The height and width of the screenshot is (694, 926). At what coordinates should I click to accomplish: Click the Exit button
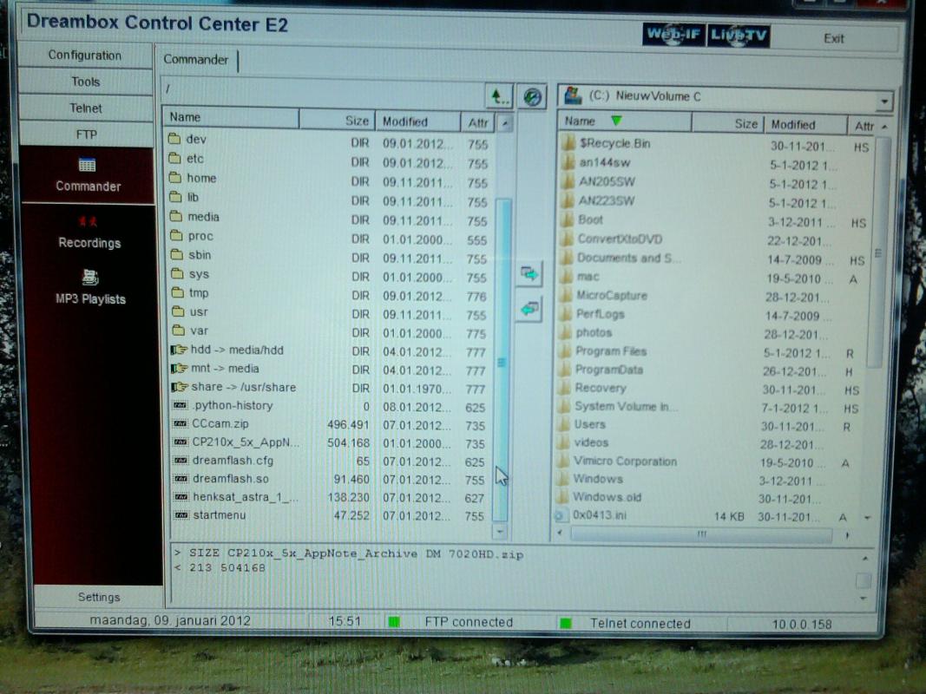[833, 38]
